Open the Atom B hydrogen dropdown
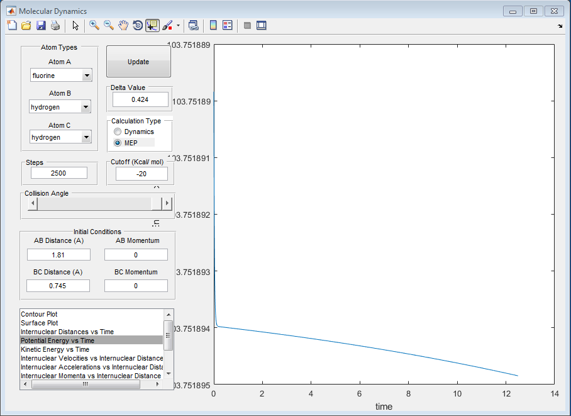571x416 pixels. point(60,107)
